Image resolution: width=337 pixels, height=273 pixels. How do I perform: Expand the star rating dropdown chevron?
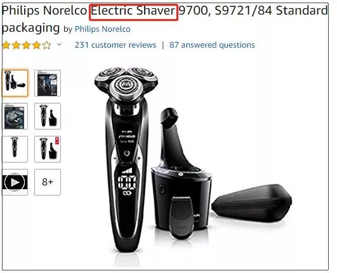point(59,44)
